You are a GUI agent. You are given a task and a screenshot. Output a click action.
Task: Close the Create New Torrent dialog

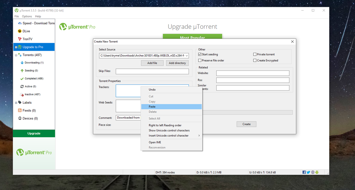292,42
